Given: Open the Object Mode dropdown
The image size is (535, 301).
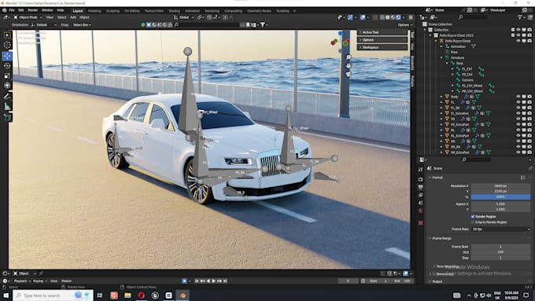Looking at the screenshot, I should coord(28,17).
